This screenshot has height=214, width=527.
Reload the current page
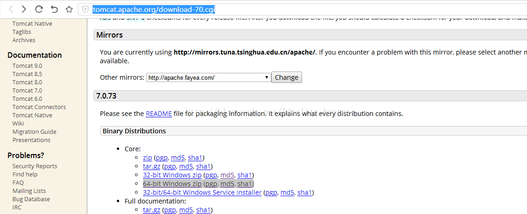coord(39,9)
